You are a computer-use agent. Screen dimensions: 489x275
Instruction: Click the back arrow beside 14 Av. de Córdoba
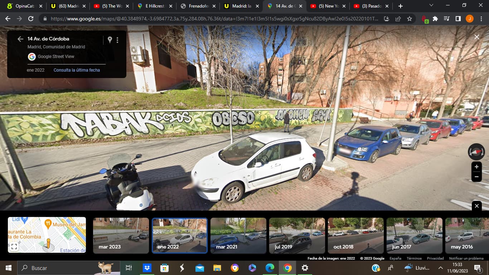click(x=20, y=39)
